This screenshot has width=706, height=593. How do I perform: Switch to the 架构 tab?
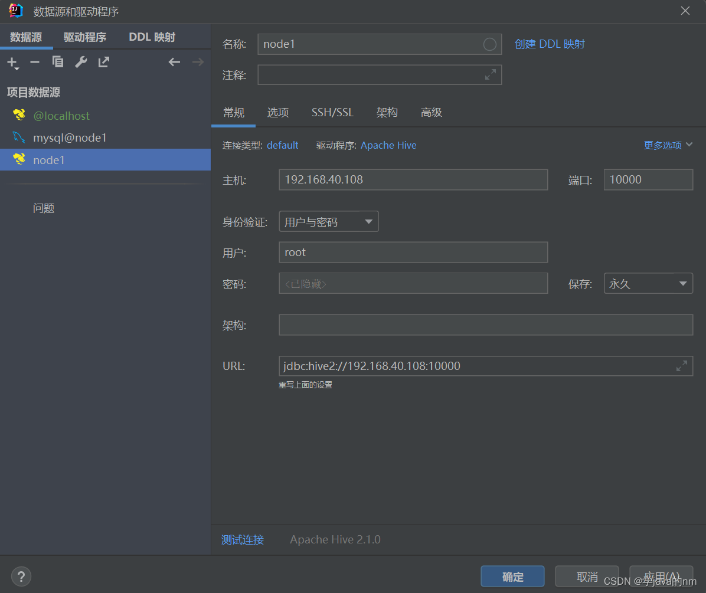coord(387,112)
